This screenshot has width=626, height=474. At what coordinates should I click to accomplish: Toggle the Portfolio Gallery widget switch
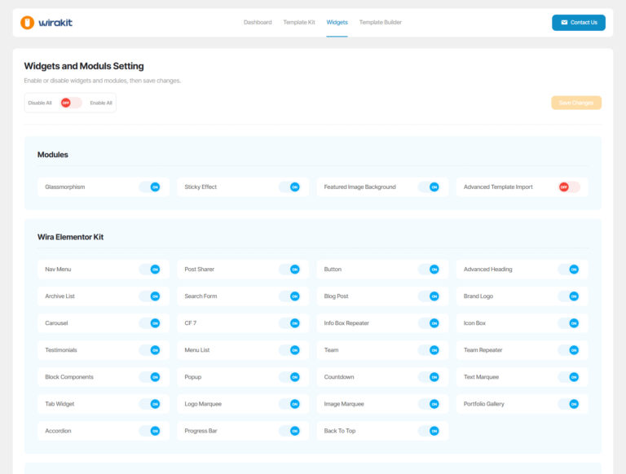pos(568,404)
